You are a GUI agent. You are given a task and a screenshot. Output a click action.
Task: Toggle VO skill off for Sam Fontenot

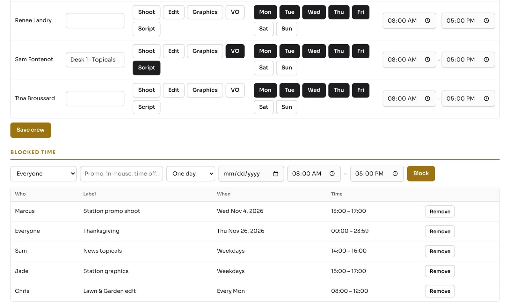click(x=235, y=51)
